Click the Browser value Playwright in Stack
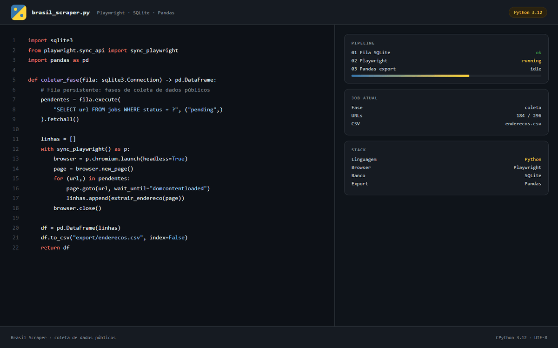Image resolution: width=558 pixels, height=348 pixels. (x=527, y=168)
